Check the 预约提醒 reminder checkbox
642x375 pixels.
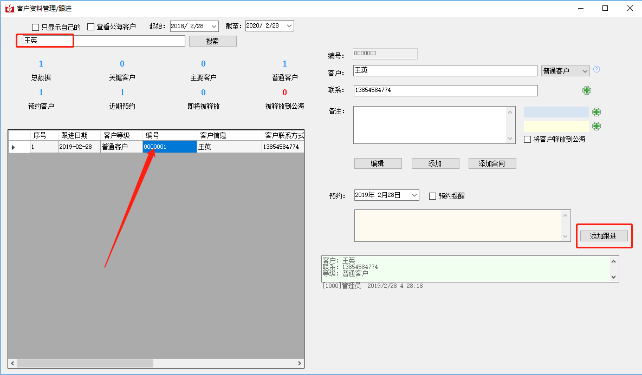pos(432,196)
